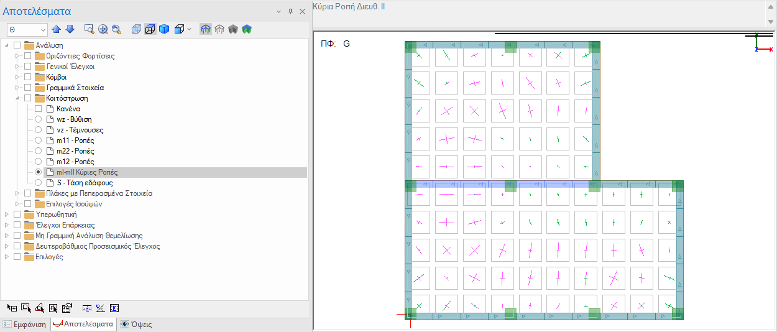Collapse the Ανάλυση tree node

coord(7,45)
